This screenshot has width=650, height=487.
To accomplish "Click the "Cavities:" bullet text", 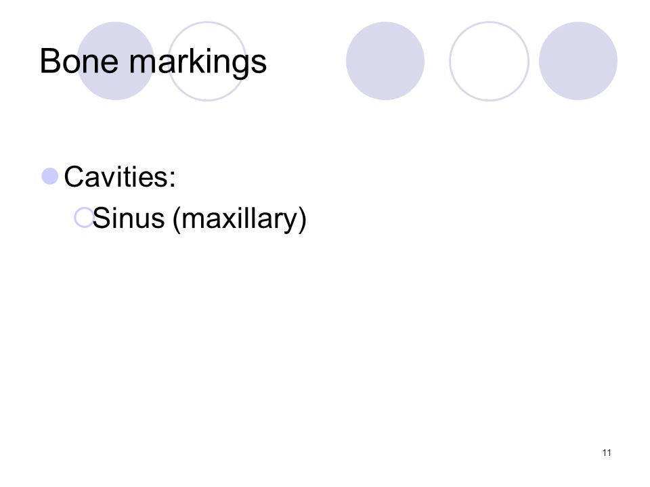I will [x=120, y=177].
